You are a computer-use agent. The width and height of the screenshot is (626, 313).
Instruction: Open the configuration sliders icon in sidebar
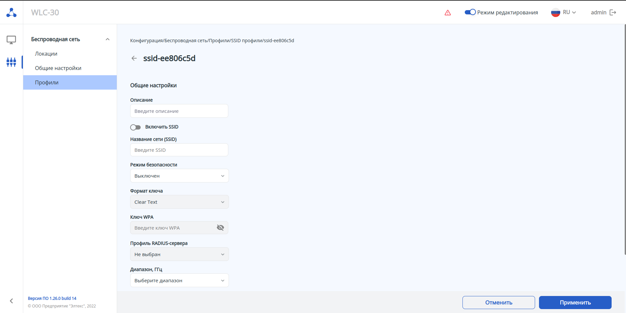[11, 62]
